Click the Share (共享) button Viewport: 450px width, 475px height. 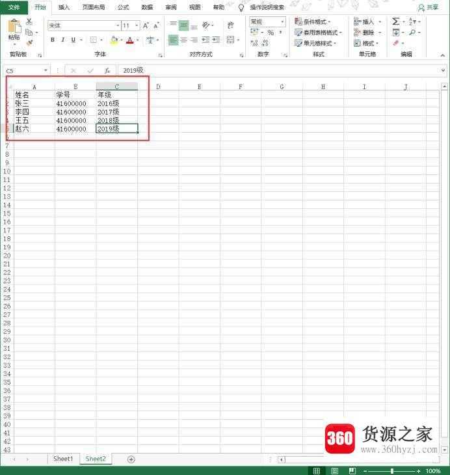pos(428,7)
